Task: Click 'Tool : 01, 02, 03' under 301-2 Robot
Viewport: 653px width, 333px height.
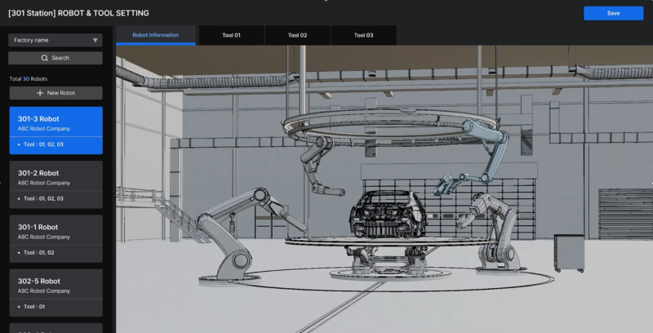Action: point(44,198)
